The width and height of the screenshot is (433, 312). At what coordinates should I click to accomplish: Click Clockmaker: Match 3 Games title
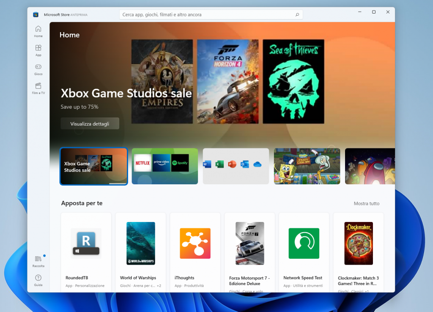[359, 281]
